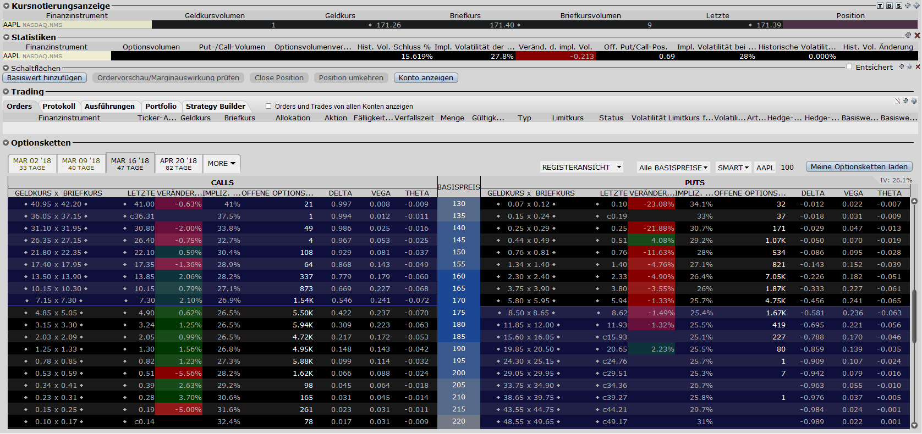The width and height of the screenshot is (922, 434).
Task: Click the 'IV: 26.1%' label
Action: 896,180
